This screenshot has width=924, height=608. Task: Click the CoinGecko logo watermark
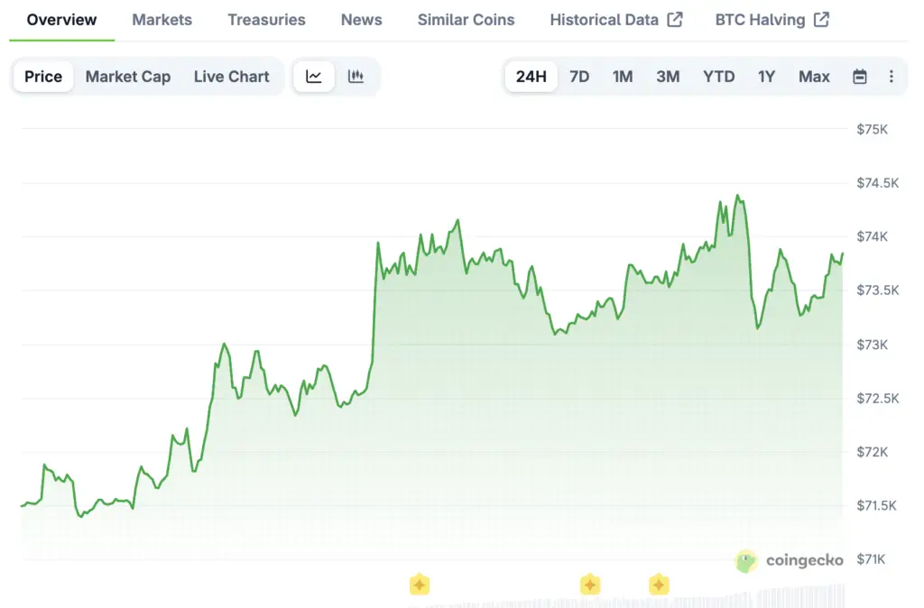[x=790, y=561]
